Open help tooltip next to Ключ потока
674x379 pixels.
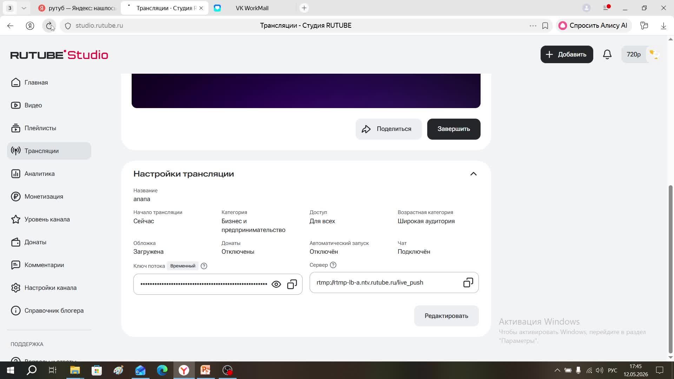click(204, 266)
